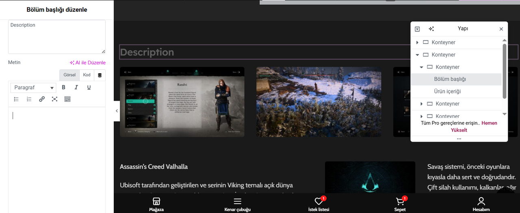This screenshot has height=213, width=520.
Task: Follow the Hemen Yükselt upgrade link
Action: [474, 127]
